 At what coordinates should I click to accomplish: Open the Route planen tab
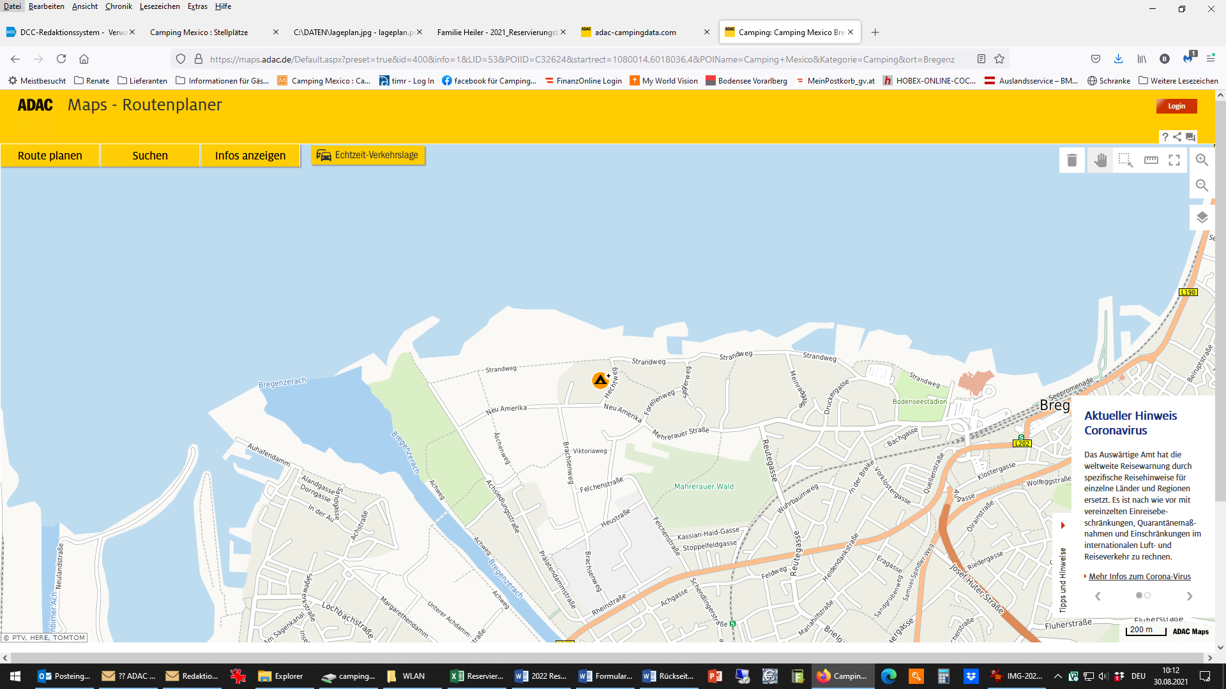tap(50, 156)
